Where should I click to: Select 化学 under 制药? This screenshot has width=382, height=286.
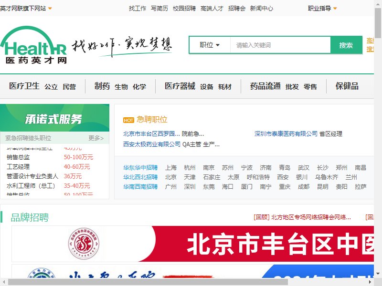[x=139, y=87]
